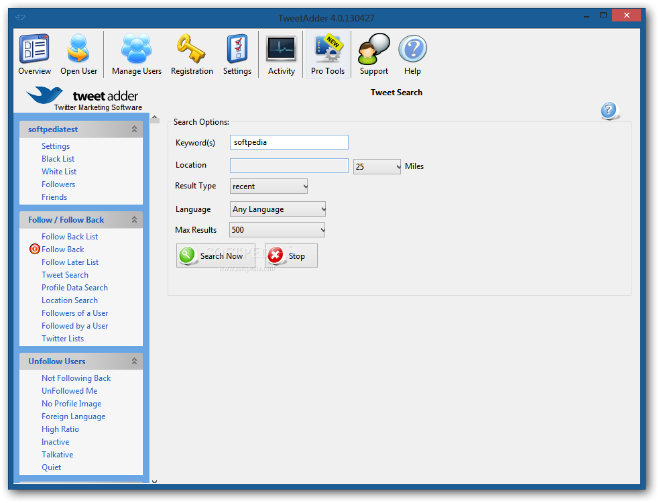Open the Black List link
This screenshot has height=503, width=659.
[58, 158]
